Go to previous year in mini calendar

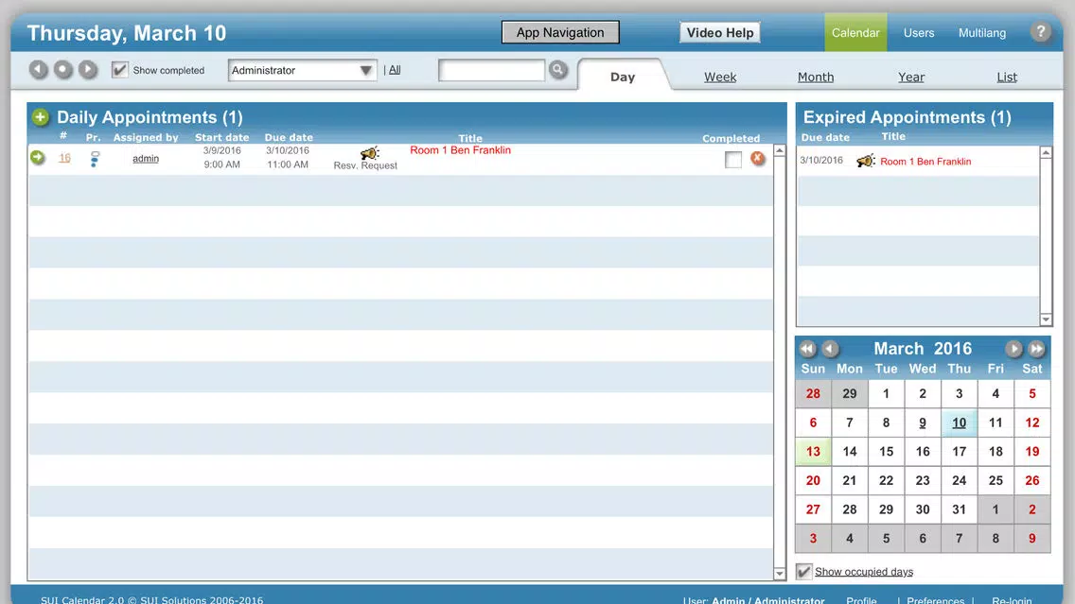coord(807,349)
